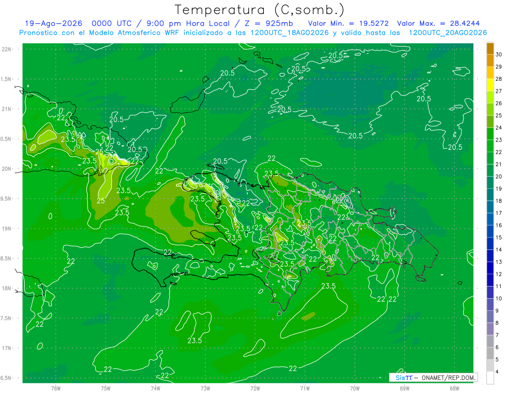Click the '4' colorbar scale label

(498, 371)
